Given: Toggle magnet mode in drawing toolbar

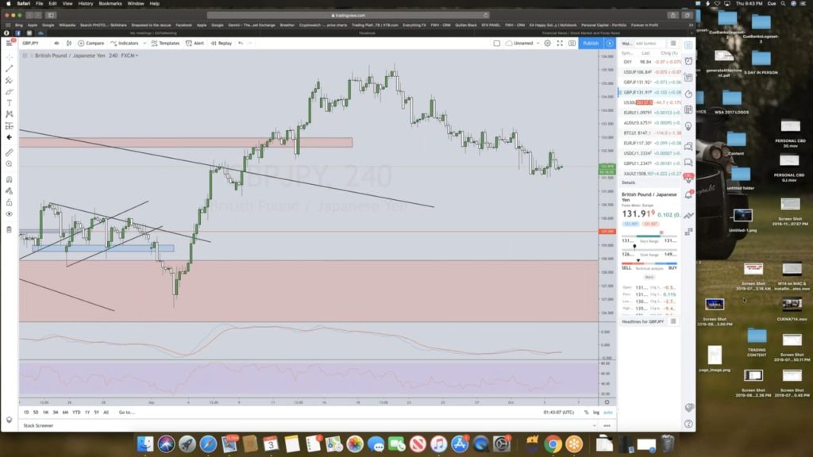Looking at the screenshot, I should tap(10, 179).
